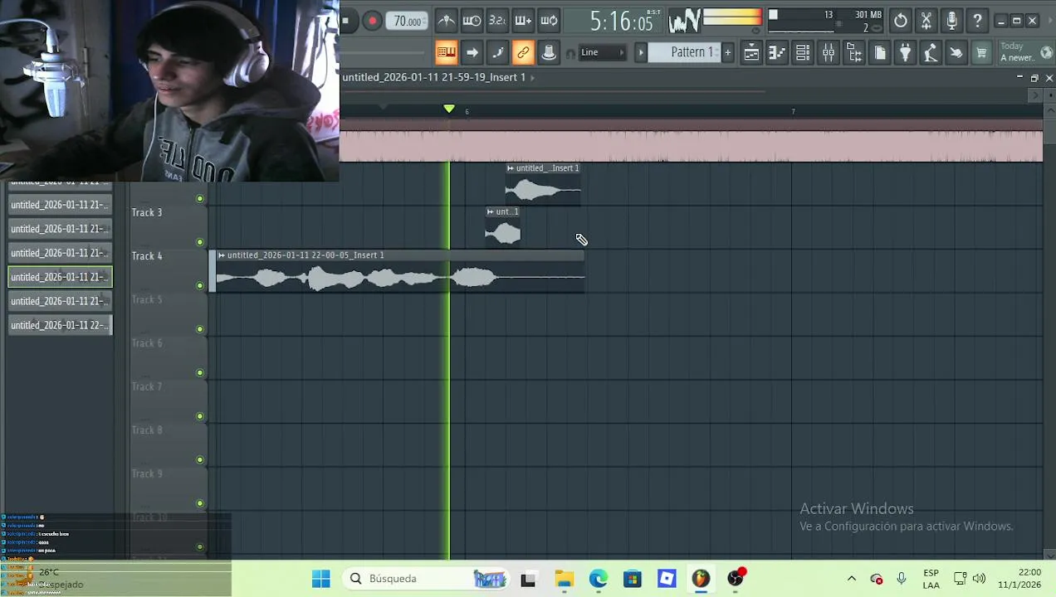Toggle the metronome icon
This screenshot has height=597, width=1056.
pyautogui.click(x=446, y=21)
